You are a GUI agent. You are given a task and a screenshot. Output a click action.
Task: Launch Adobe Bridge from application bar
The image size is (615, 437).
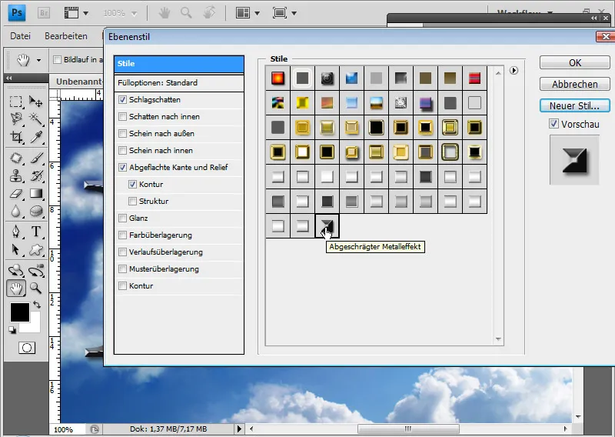[x=44, y=13]
